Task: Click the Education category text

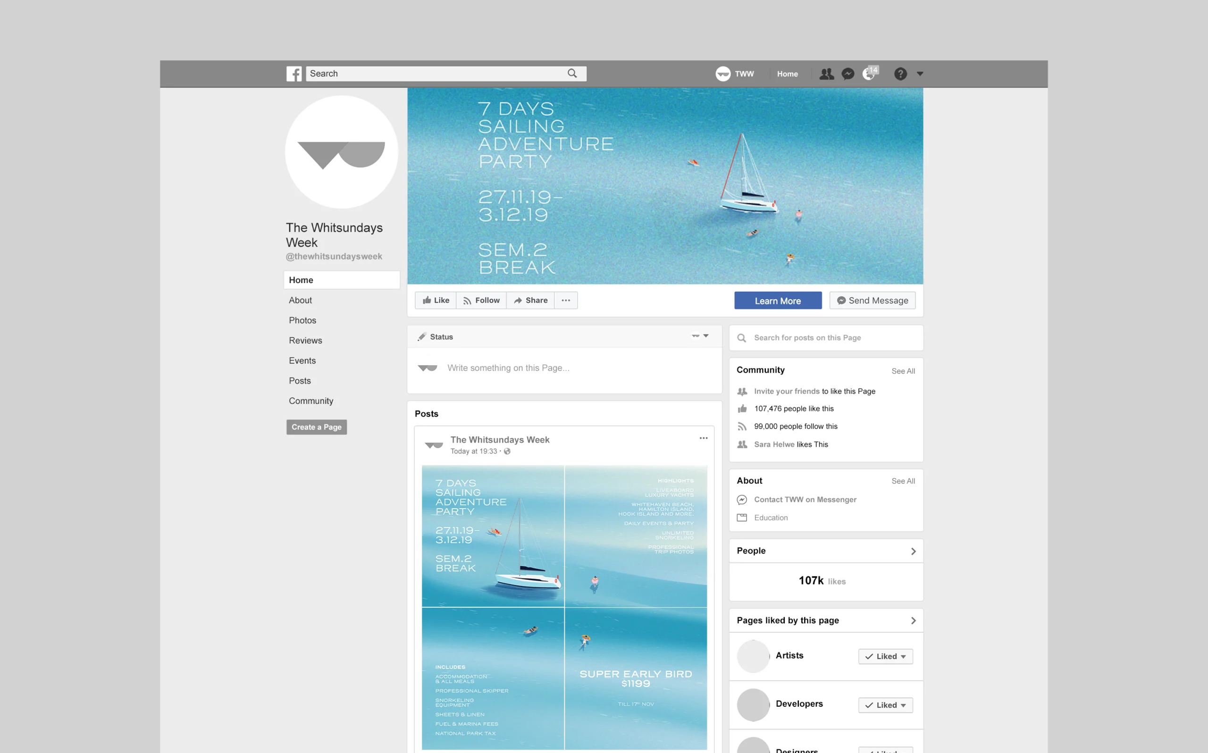Action: point(771,518)
